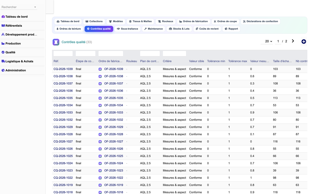The width and height of the screenshot is (314, 194).
Task: Filter by Plan de contrôle column input
Action: pos(150,54)
